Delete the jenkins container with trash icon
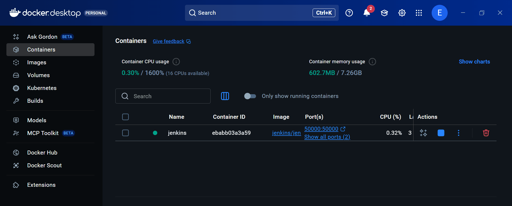Image resolution: width=512 pixels, height=206 pixels. click(486, 133)
